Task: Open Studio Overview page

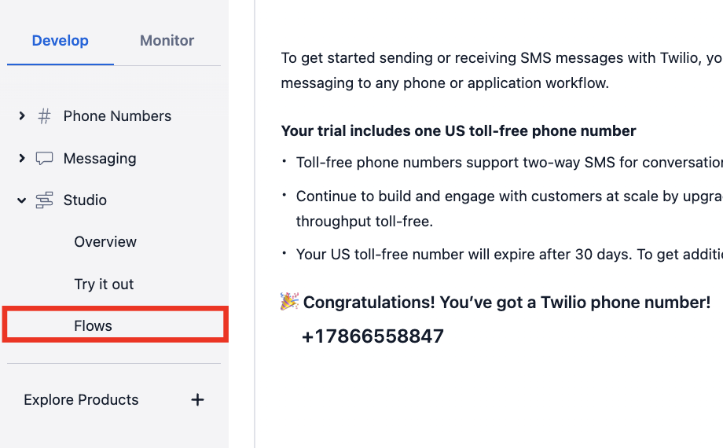Action: [105, 242]
